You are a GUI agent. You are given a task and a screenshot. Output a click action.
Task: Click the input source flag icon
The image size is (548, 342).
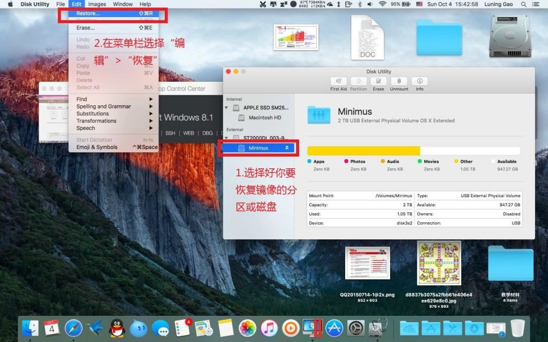coord(420,4)
